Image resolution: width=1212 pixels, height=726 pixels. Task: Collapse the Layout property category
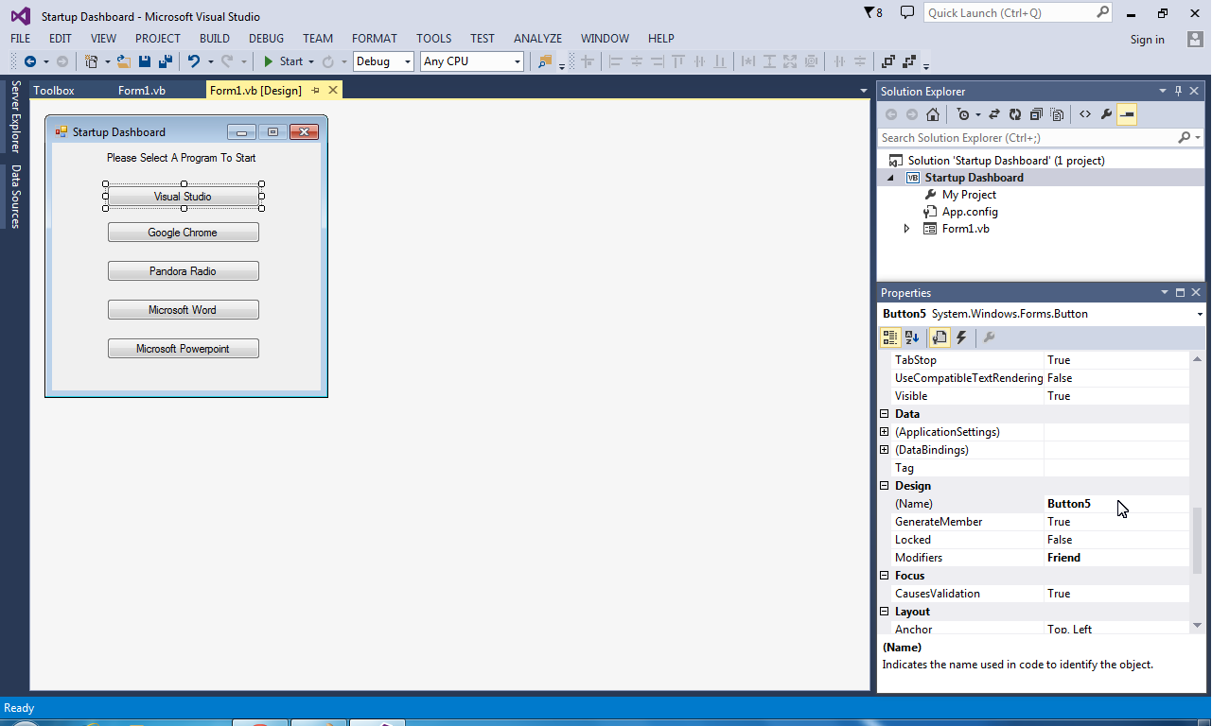[x=885, y=612]
